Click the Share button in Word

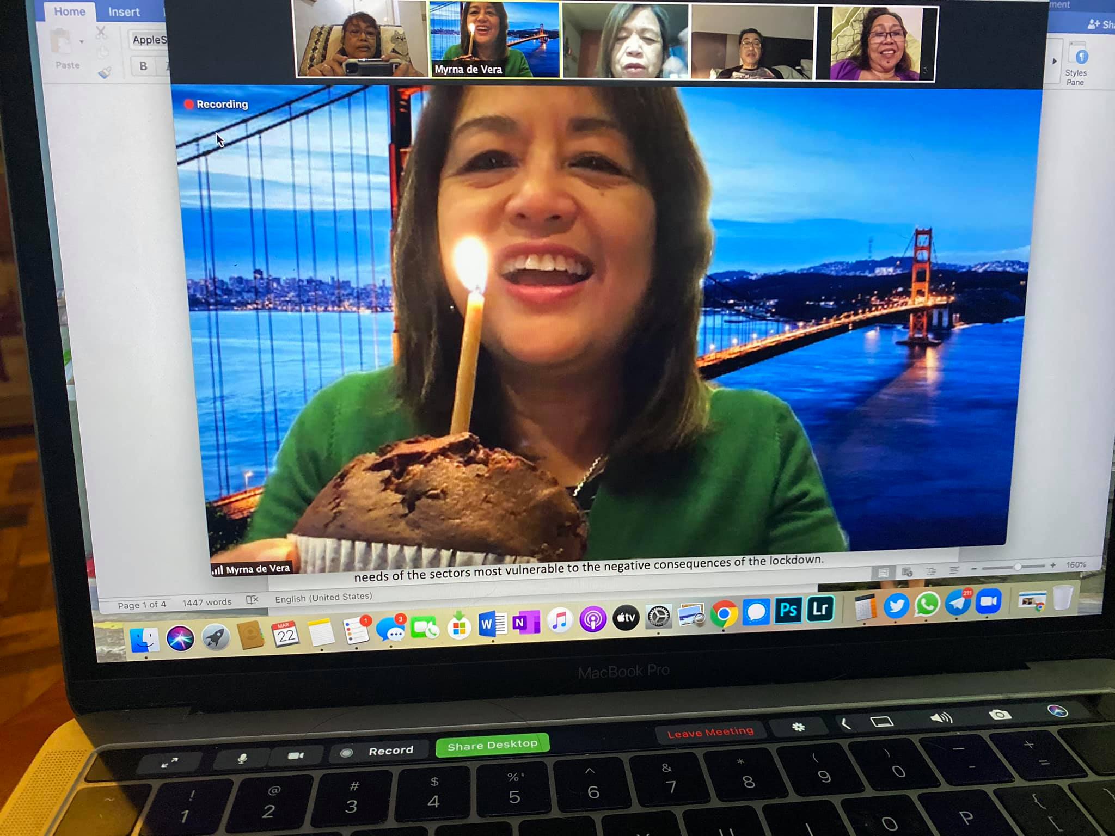[x=1101, y=24]
